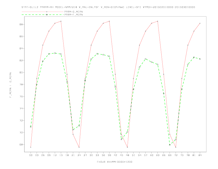Select the circle marker on F_MEAN legend line

(47, 15)
